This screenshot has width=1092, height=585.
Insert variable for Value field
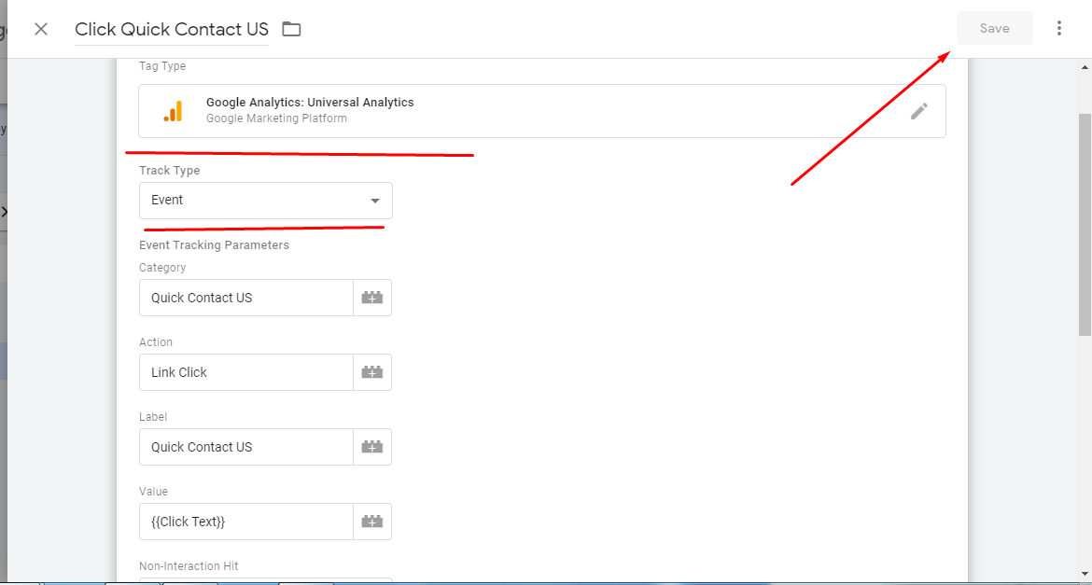tap(372, 521)
